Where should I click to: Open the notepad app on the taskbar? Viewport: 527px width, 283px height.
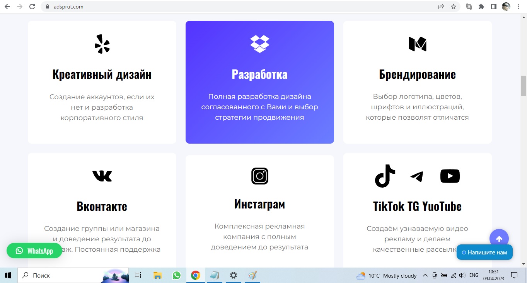point(214,275)
